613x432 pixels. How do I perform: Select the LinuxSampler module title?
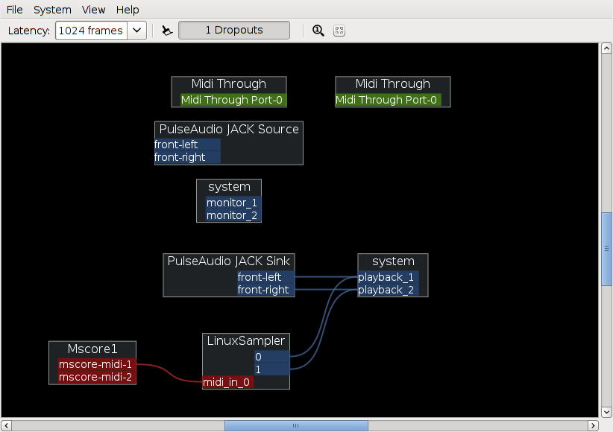point(246,341)
